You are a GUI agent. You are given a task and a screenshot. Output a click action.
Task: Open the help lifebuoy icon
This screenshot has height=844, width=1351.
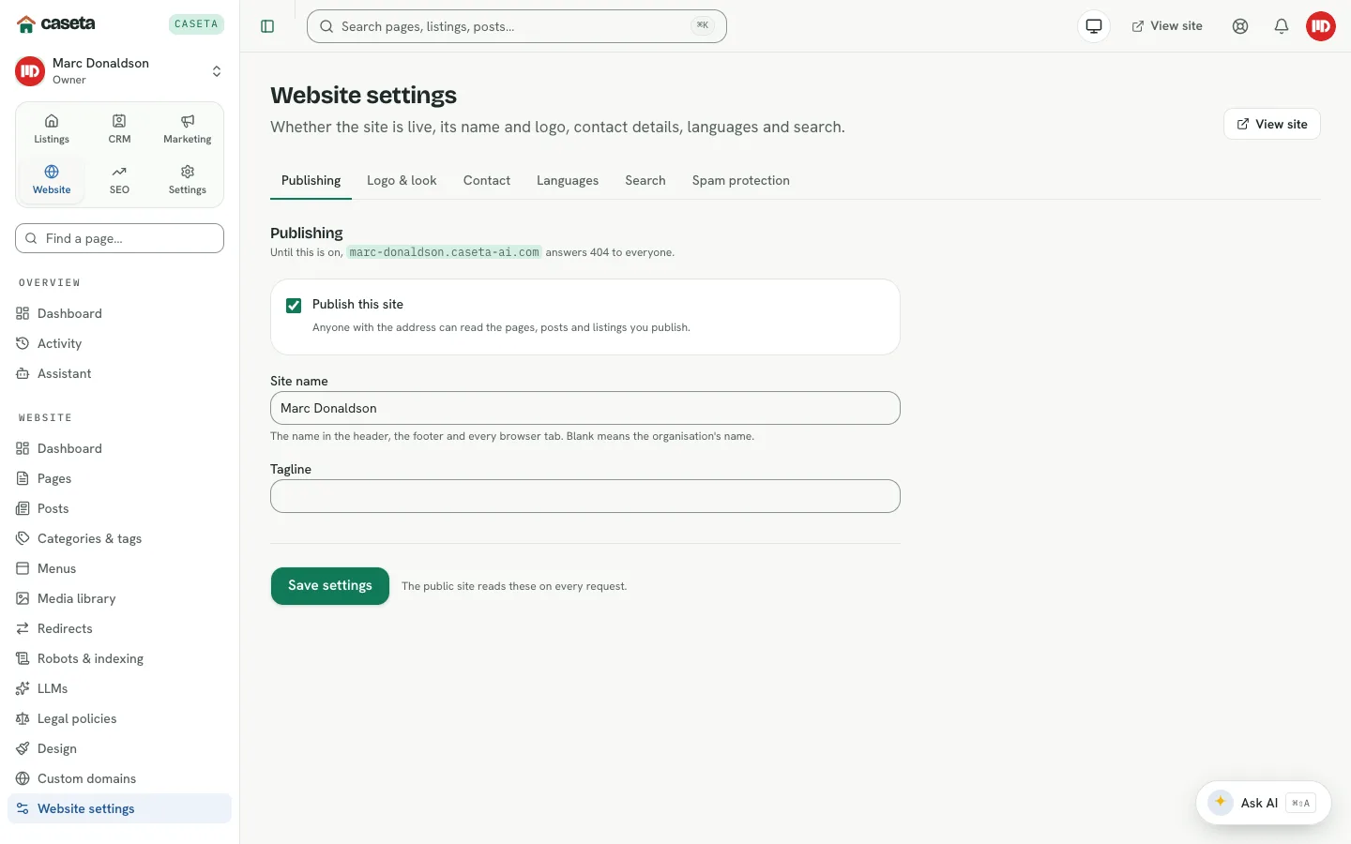pyautogui.click(x=1240, y=26)
